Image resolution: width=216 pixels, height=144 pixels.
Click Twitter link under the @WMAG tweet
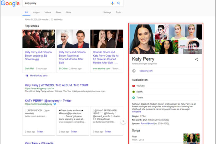pyautogui.click(x=108, y=132)
